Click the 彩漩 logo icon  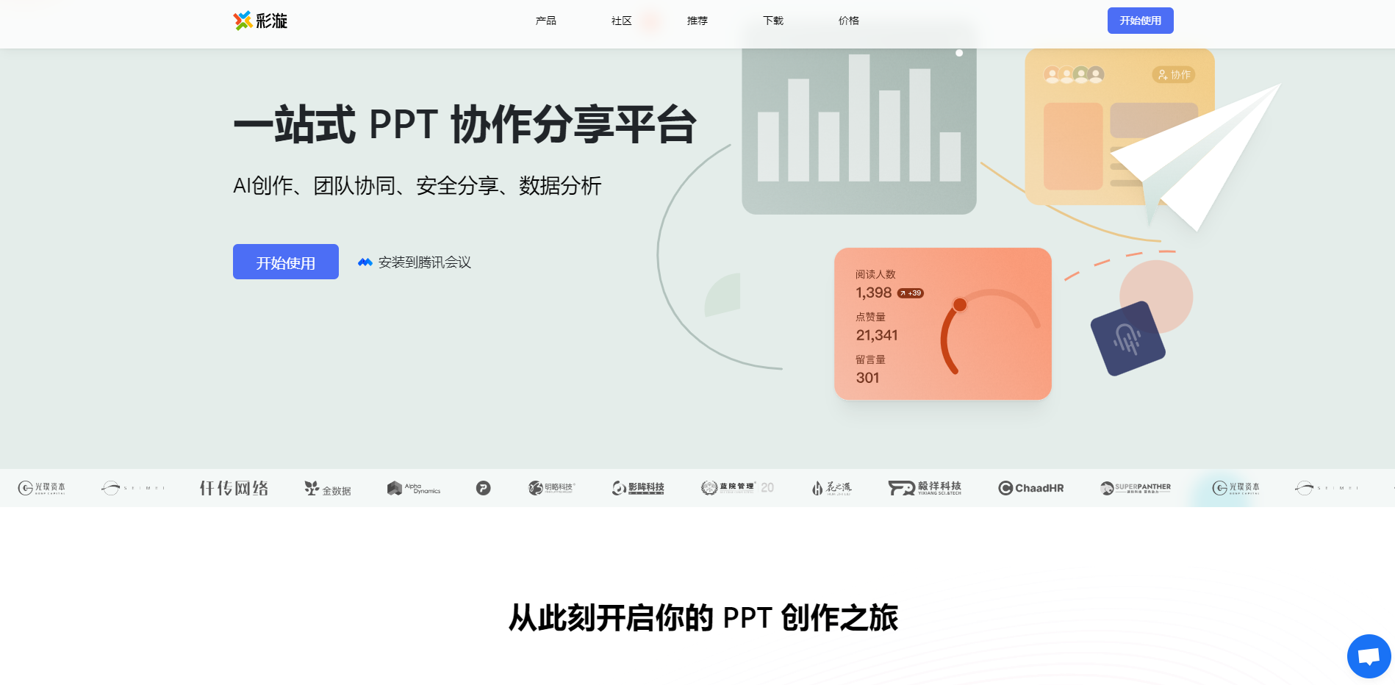(x=241, y=21)
